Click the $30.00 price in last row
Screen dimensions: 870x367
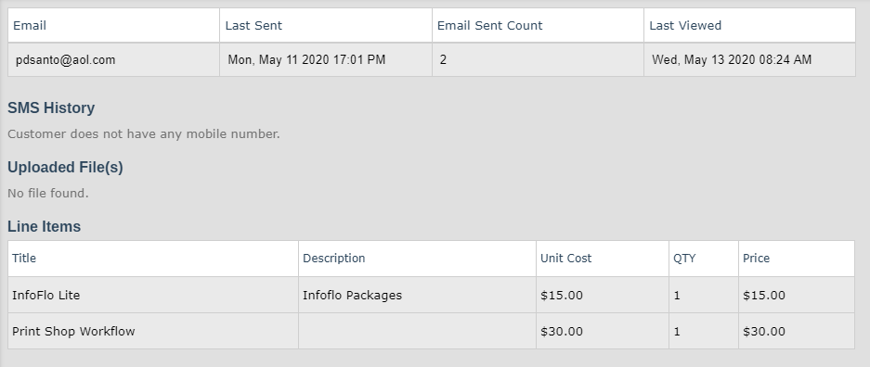[764, 332]
